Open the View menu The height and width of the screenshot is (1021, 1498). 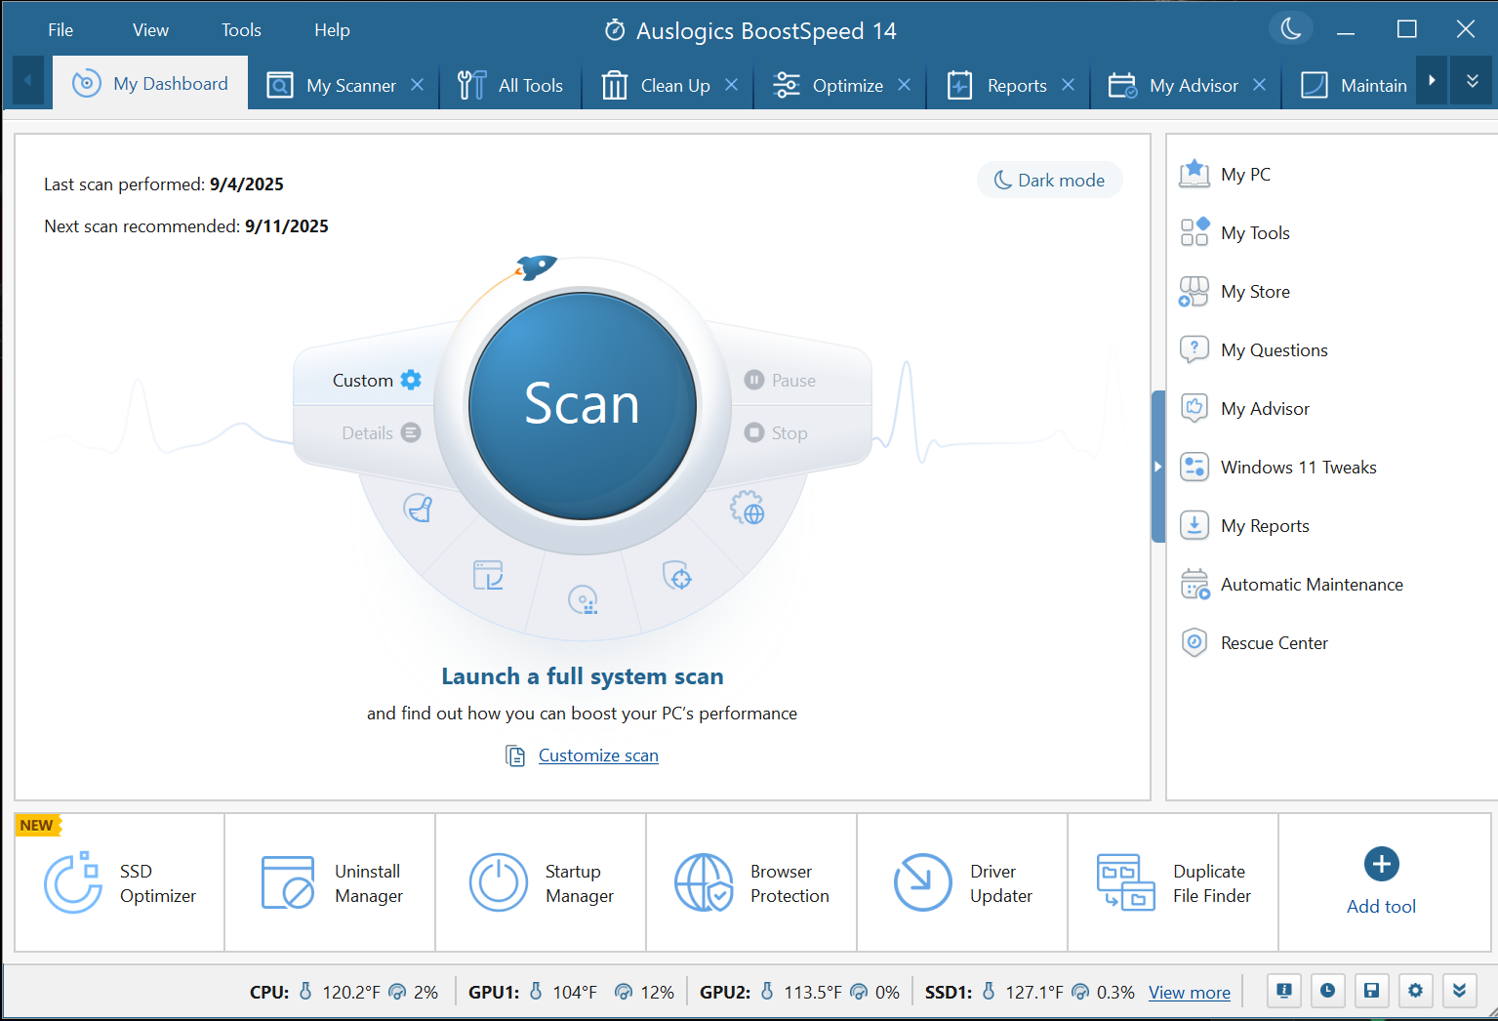[x=150, y=30]
